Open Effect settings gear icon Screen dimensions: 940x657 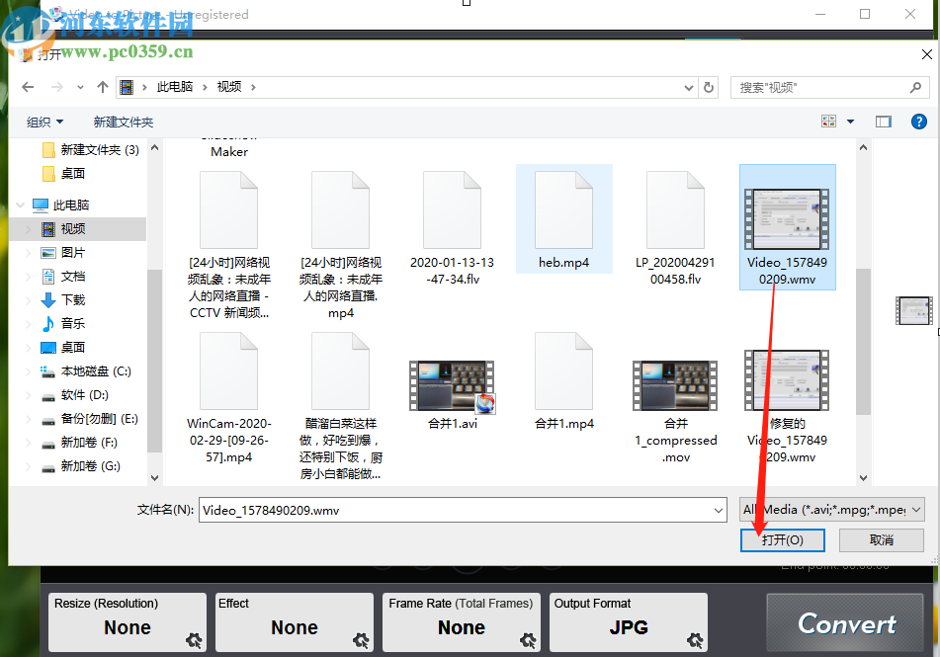coord(361,640)
